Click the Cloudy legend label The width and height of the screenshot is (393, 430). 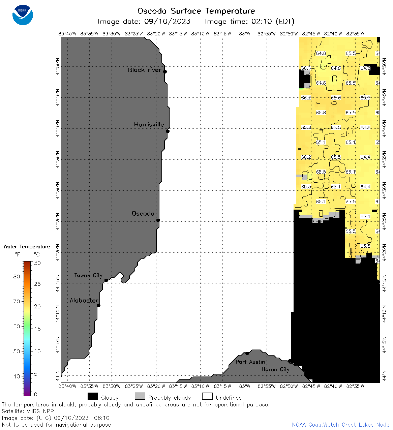click(110, 398)
